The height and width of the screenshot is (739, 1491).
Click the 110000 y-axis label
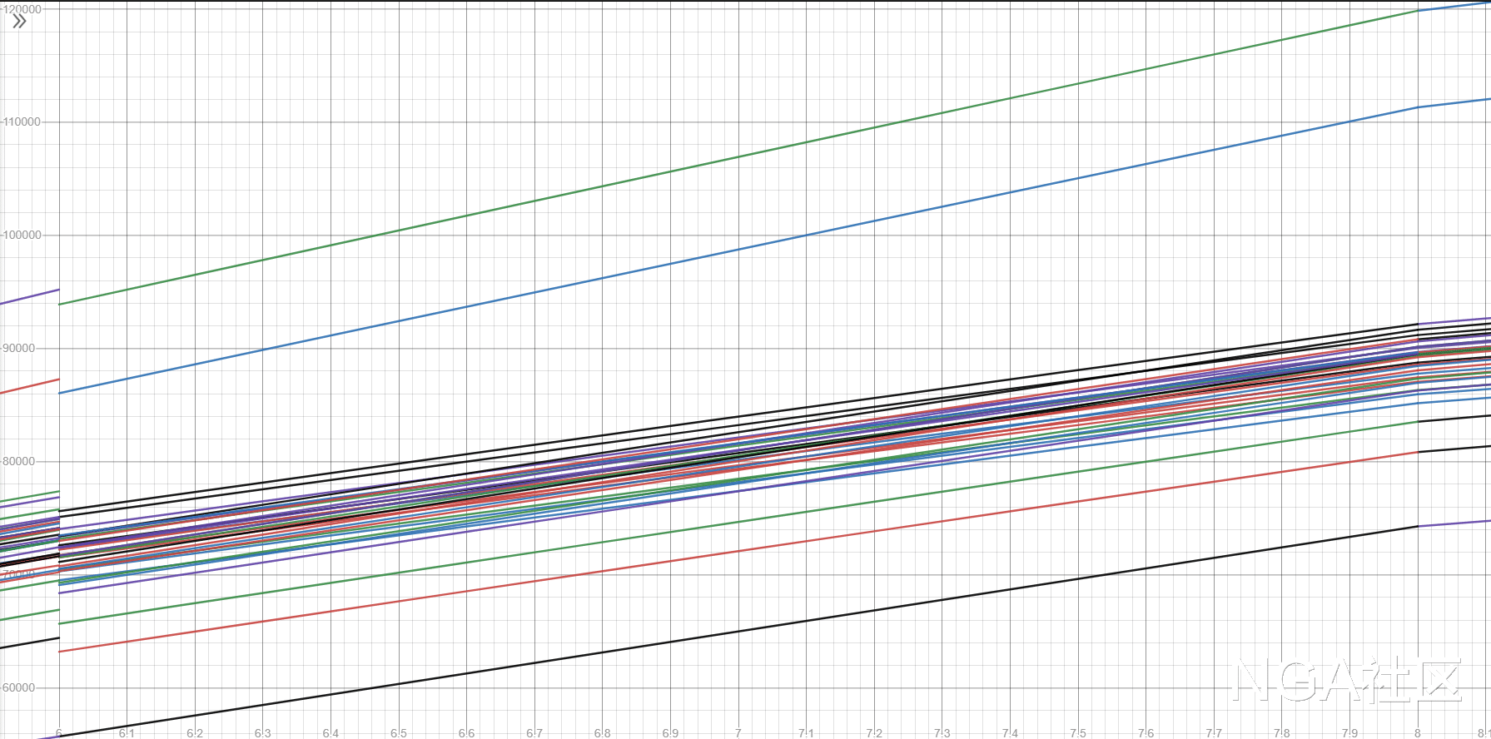[x=22, y=122]
